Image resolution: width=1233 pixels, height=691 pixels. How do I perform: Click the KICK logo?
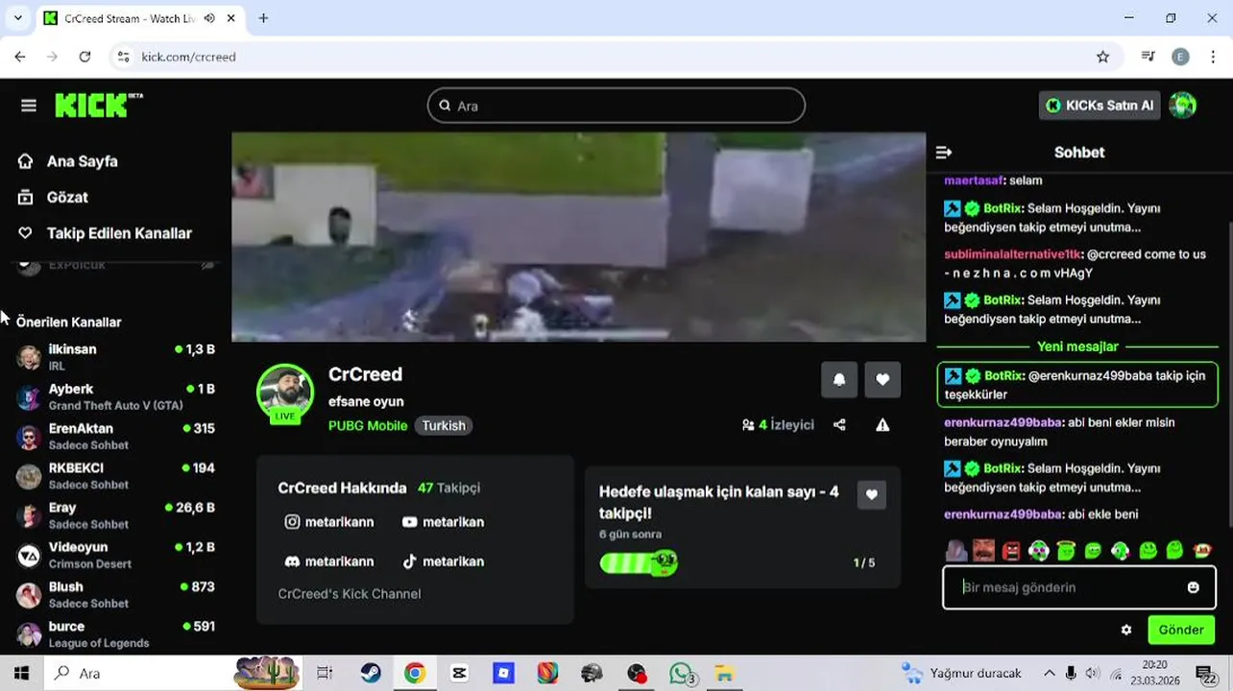[98, 105]
